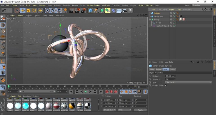
Task: Open the Basic tab
Action: [x=152, y=69]
